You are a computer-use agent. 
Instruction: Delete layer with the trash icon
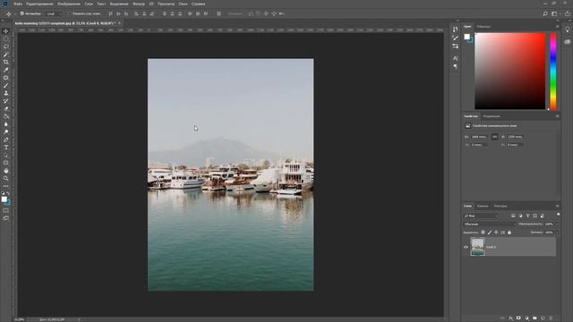[x=552, y=318]
